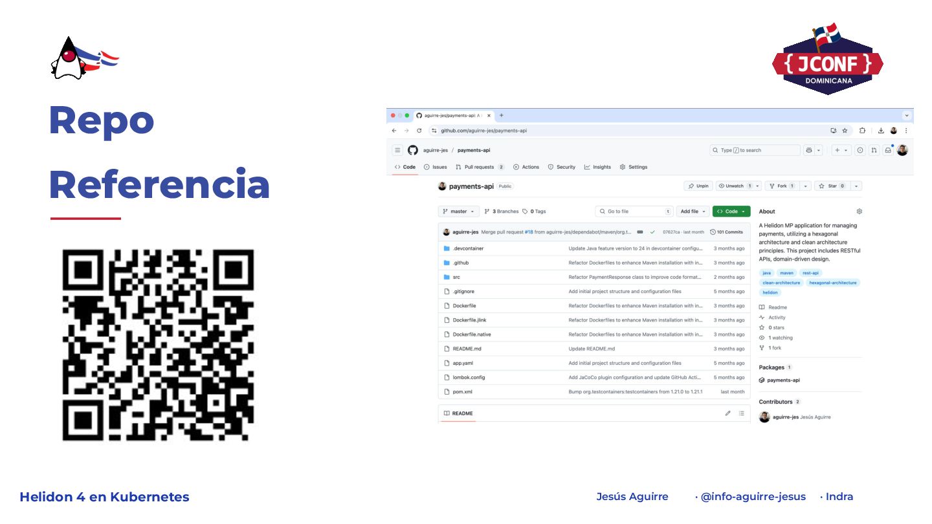Click the install app icon in address bar

tap(834, 131)
